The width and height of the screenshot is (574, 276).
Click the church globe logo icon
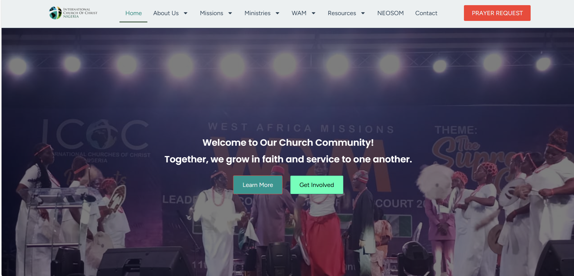(55, 13)
